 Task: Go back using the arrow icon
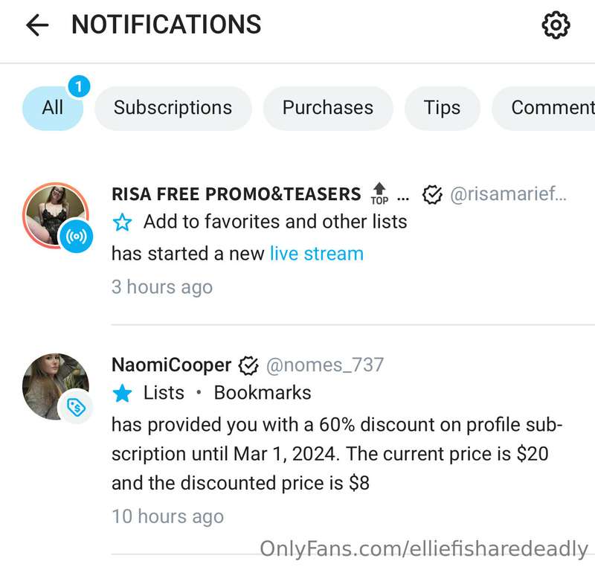tap(37, 25)
